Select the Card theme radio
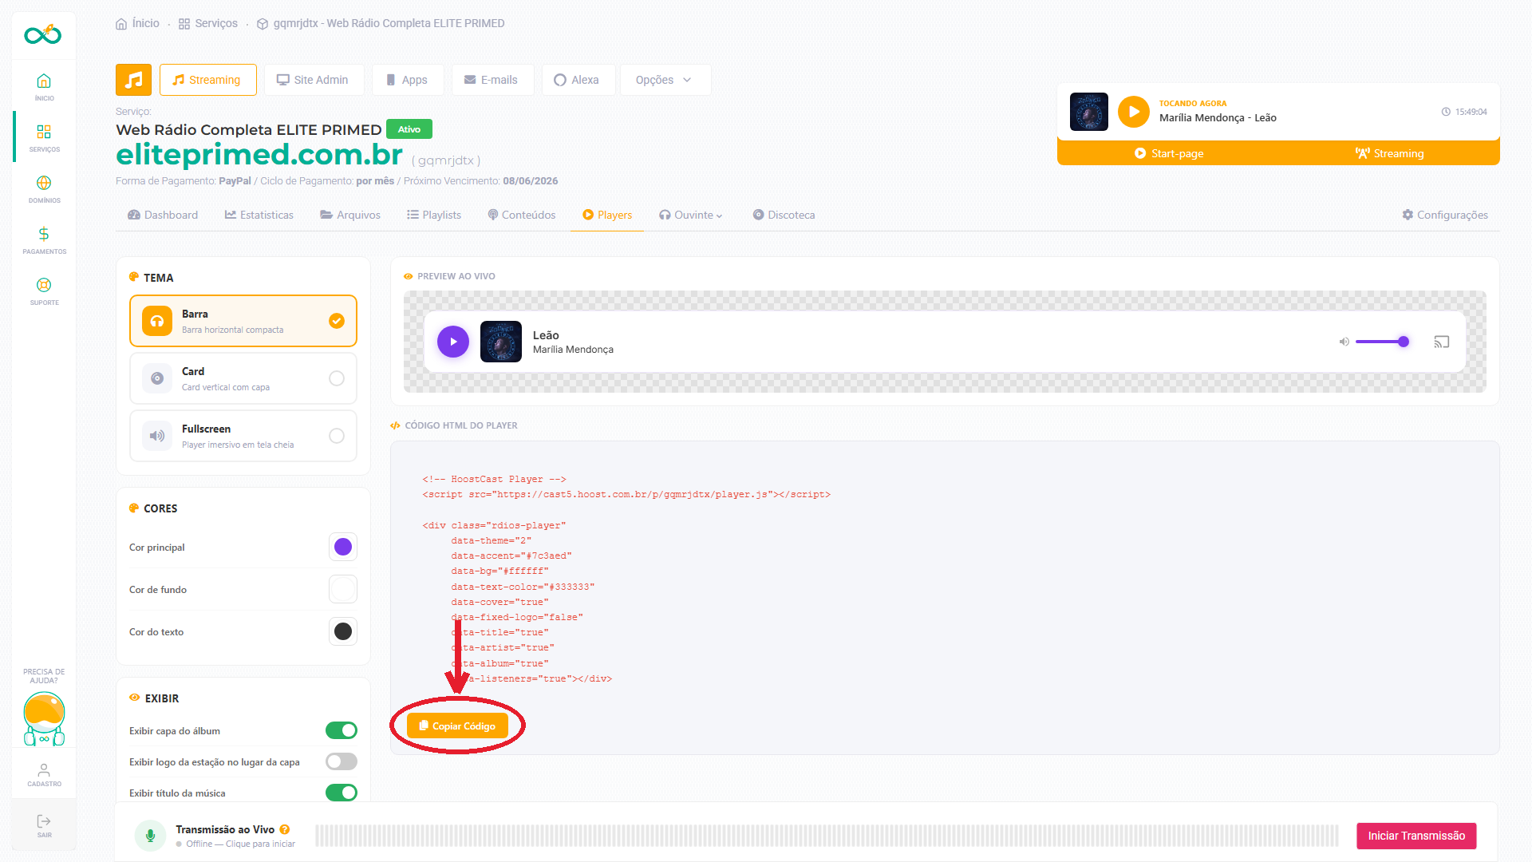This screenshot has height=862, width=1532. click(337, 378)
